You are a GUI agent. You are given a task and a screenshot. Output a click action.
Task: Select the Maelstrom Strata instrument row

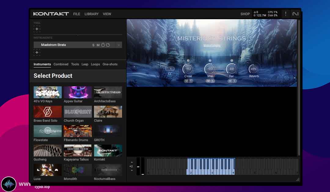click(x=78, y=45)
